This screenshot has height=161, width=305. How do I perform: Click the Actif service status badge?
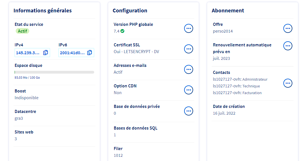(x=22, y=31)
